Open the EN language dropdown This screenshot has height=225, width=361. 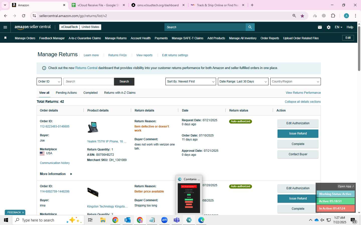tap(338, 27)
